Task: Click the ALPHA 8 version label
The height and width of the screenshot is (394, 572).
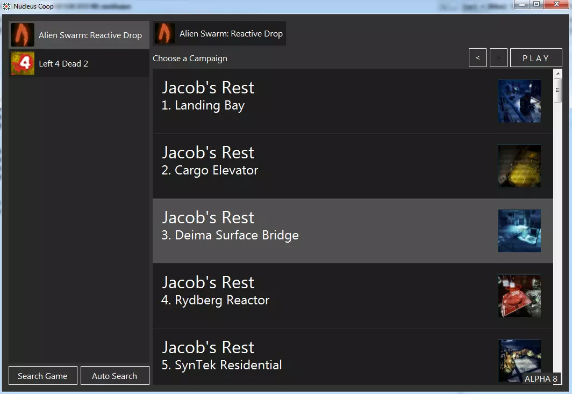Action: (x=541, y=379)
